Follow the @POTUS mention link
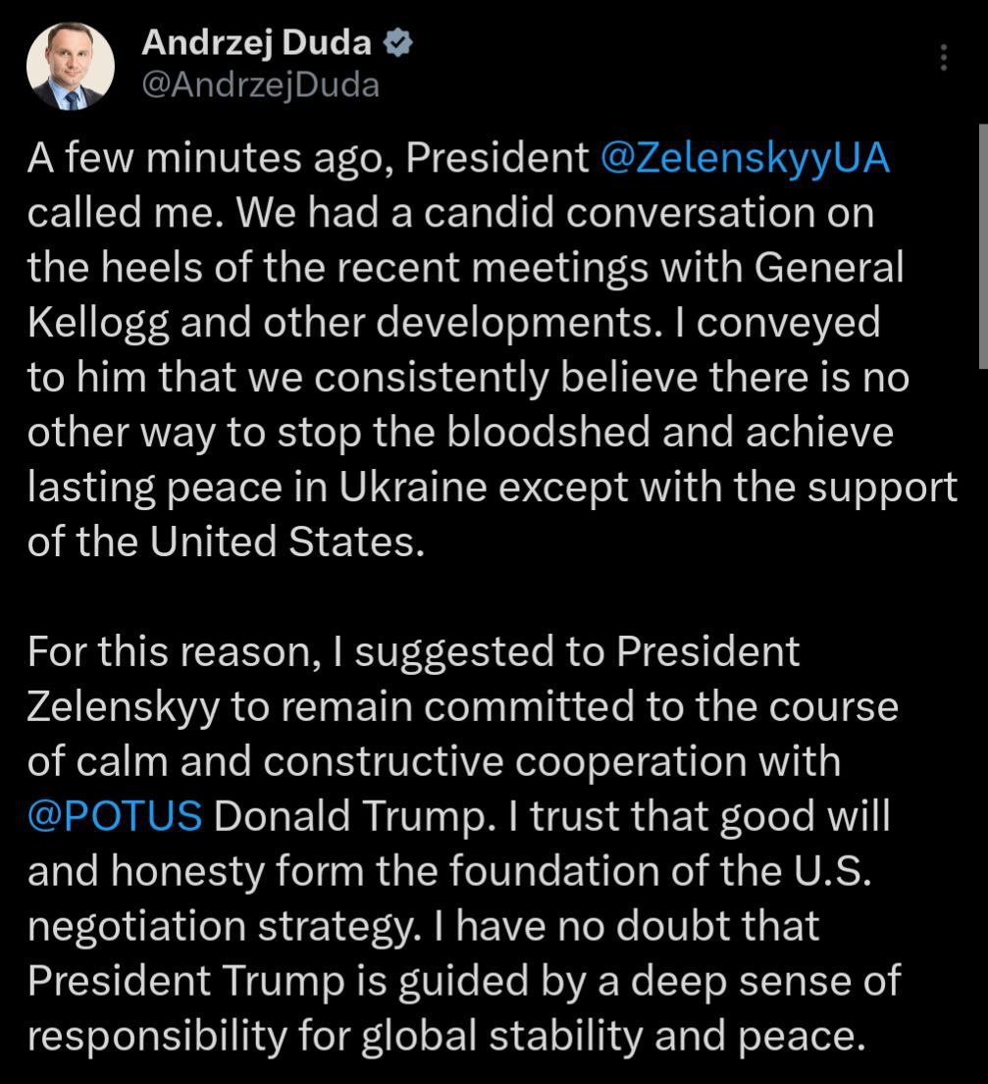Screen dimensions: 988x1084 tap(115, 815)
